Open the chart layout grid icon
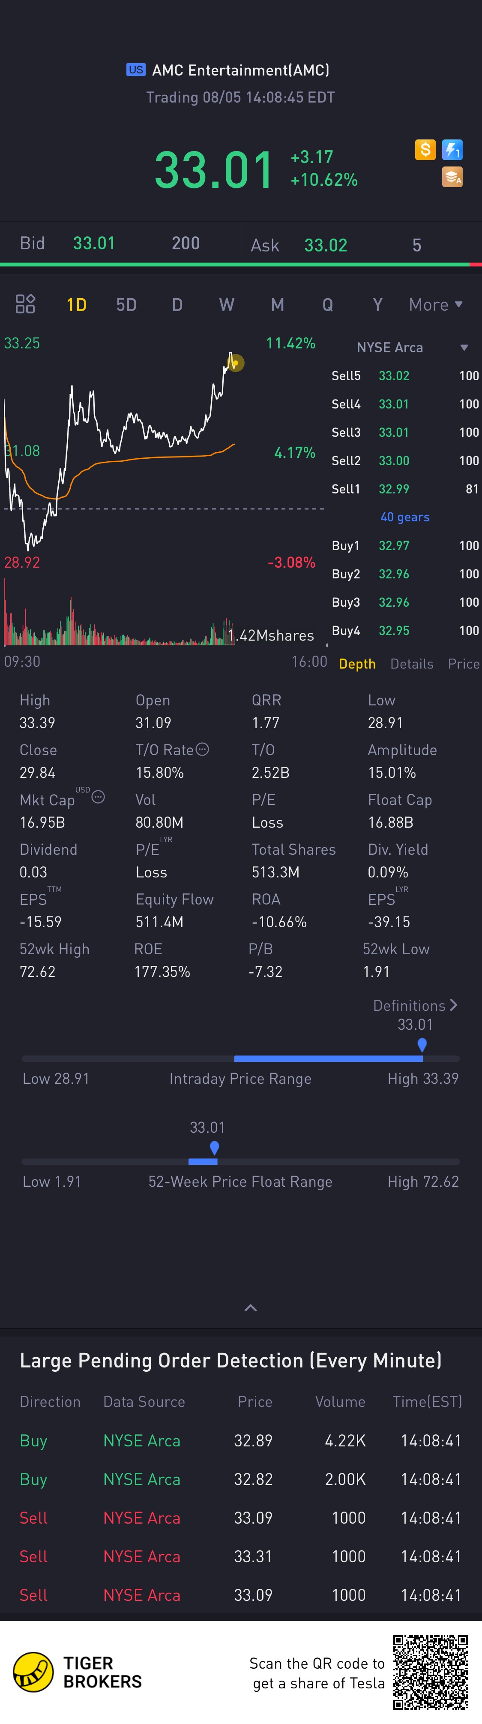The width and height of the screenshot is (482, 1724). [x=25, y=304]
